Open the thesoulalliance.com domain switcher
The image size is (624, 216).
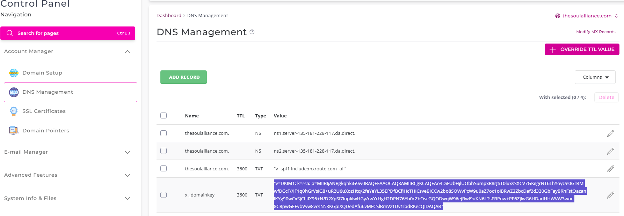coord(587,16)
